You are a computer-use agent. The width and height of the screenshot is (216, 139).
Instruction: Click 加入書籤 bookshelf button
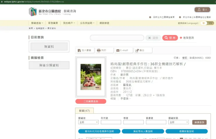85,50
